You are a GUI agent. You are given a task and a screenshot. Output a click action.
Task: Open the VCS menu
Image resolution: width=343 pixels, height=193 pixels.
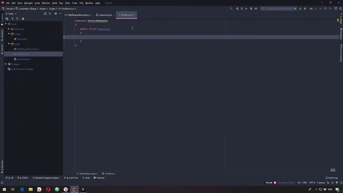[x=81, y=3]
